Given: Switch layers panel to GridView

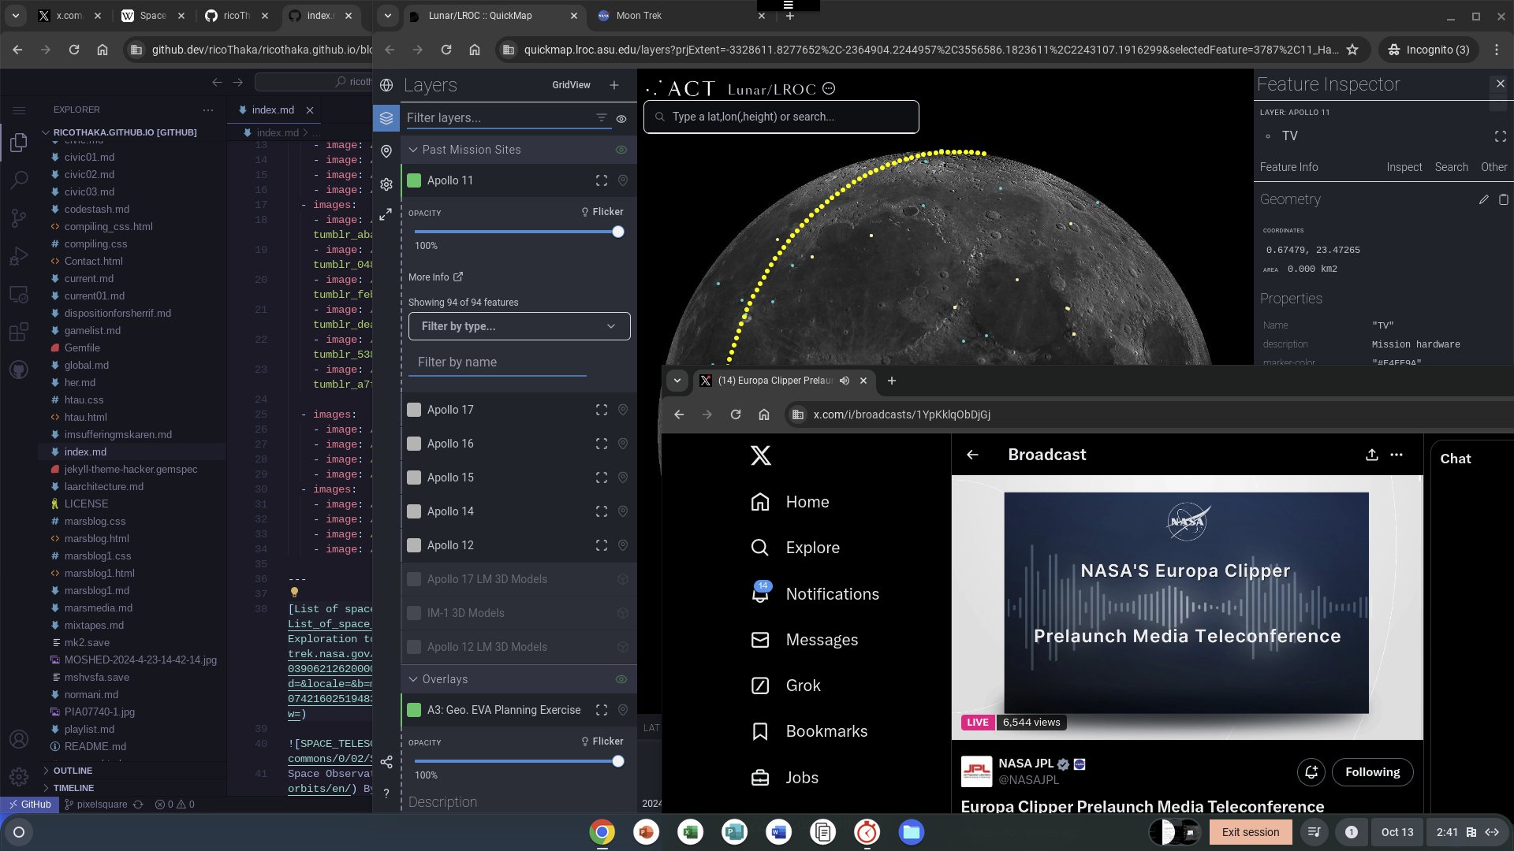Looking at the screenshot, I should 571,85.
